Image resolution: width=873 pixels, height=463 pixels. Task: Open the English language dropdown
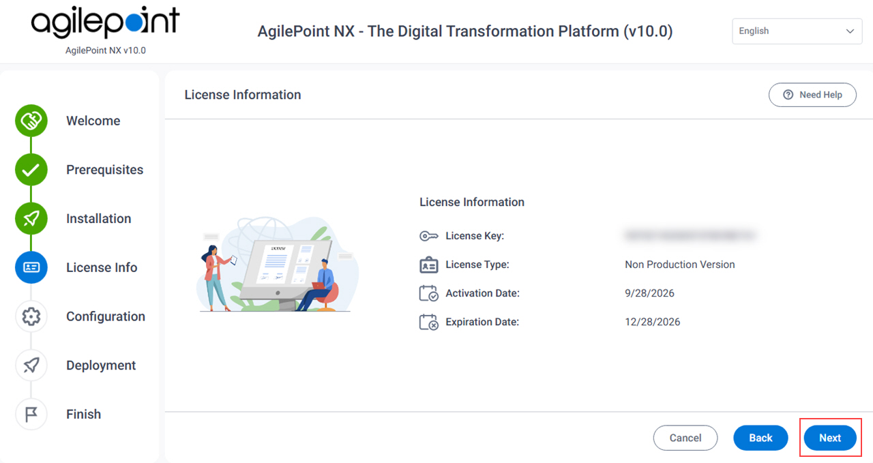coord(797,31)
